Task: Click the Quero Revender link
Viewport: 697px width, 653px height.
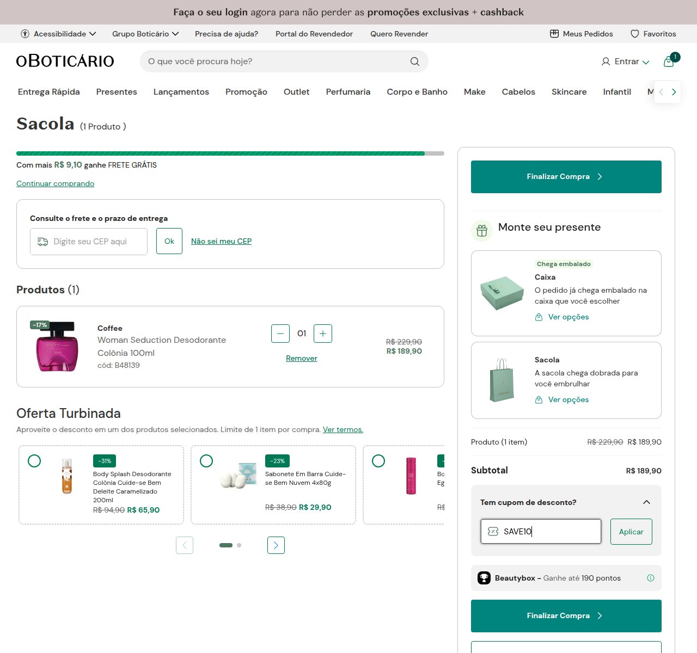Action: 399,34
